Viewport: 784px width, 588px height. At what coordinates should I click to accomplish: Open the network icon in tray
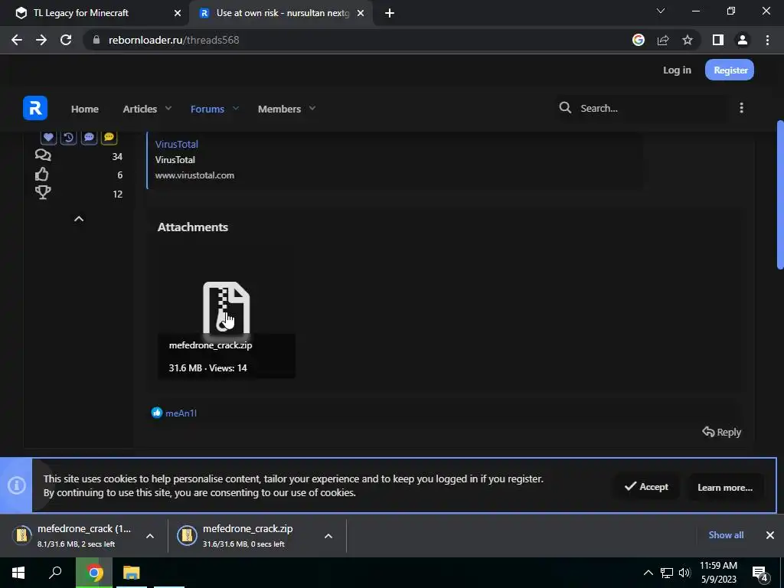(x=667, y=573)
